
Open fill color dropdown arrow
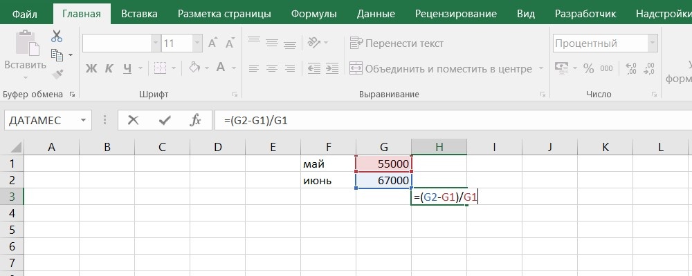point(206,68)
